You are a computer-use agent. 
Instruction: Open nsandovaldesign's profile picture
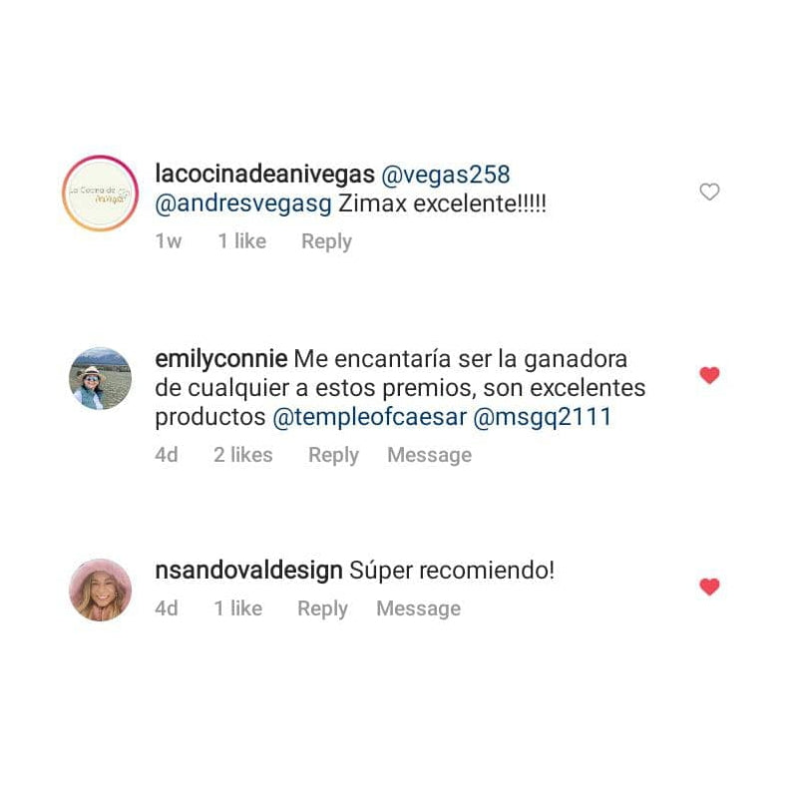(101, 590)
